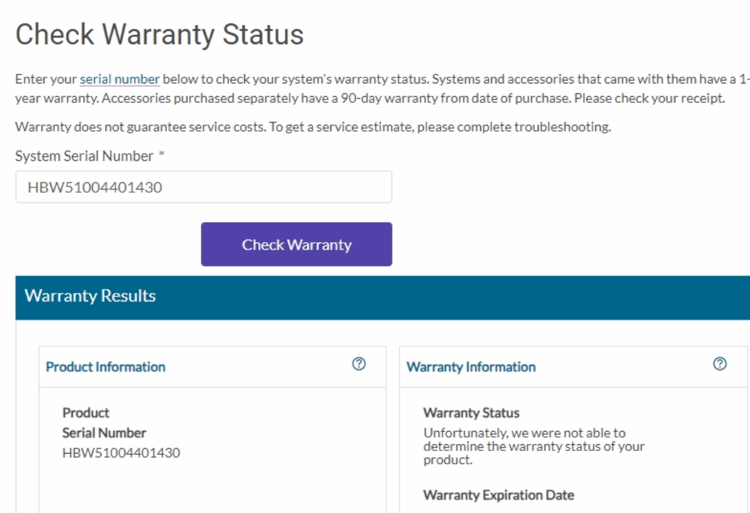
Task: Focus the System Serial Number input field
Action: (204, 187)
